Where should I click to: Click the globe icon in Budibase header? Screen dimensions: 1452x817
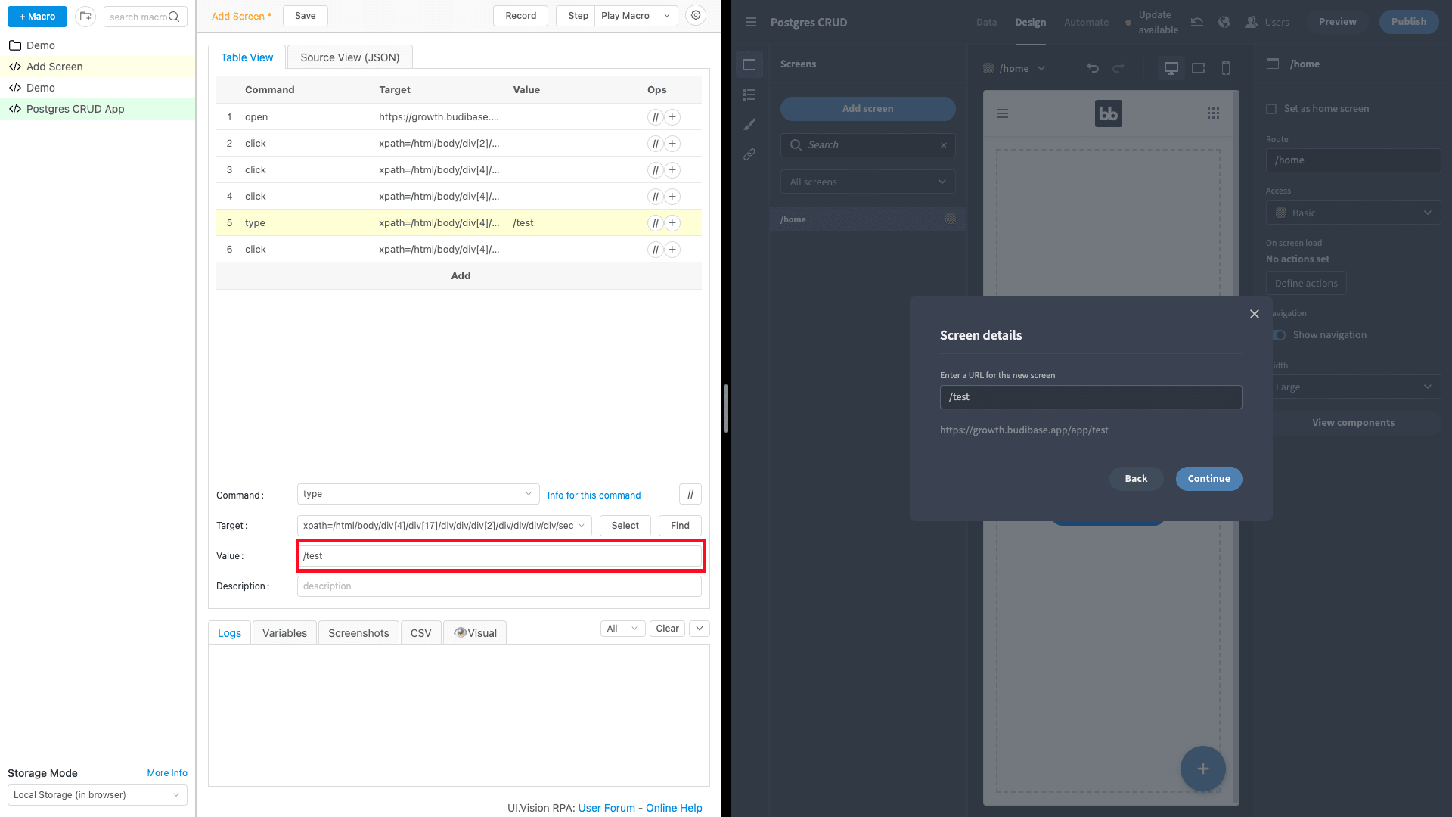(x=1224, y=22)
